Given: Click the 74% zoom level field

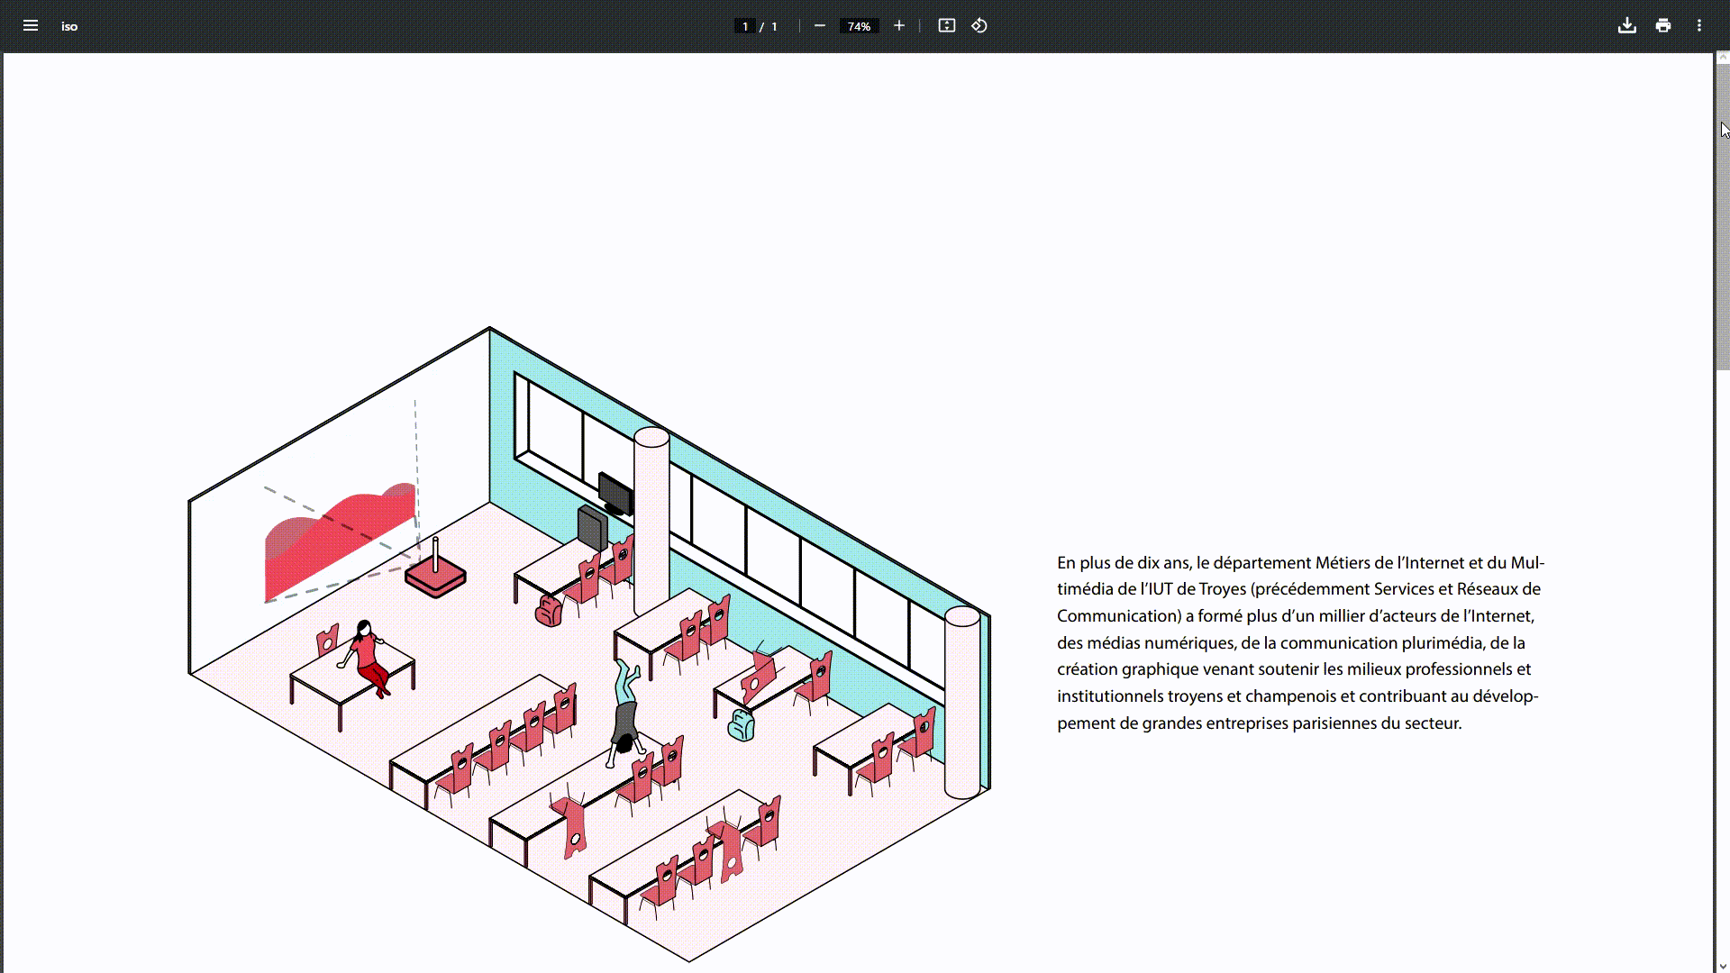Looking at the screenshot, I should (859, 26).
